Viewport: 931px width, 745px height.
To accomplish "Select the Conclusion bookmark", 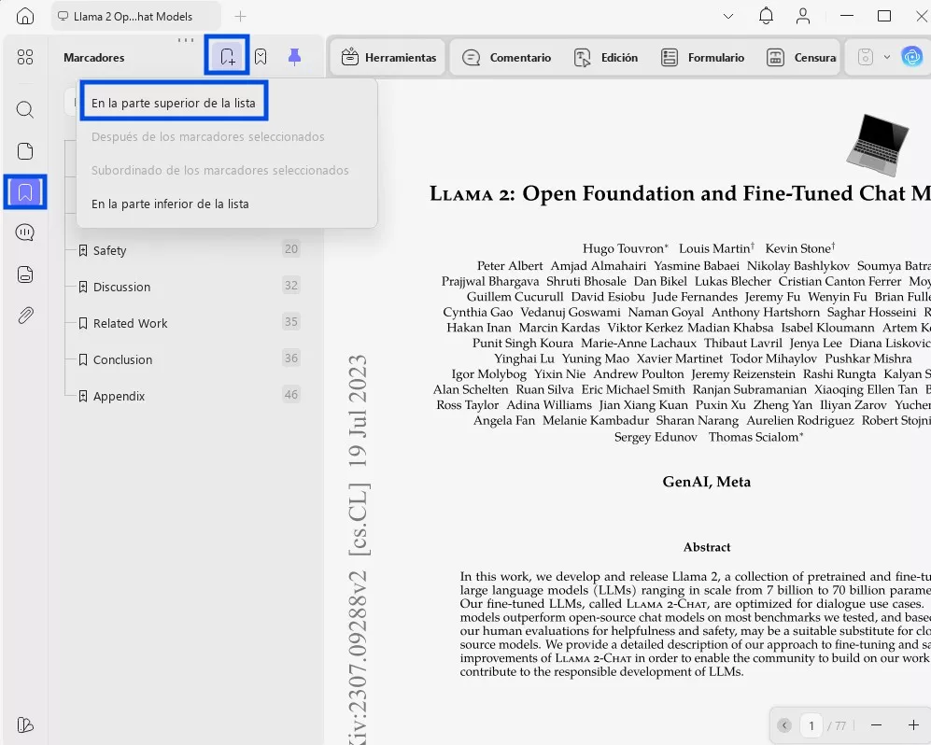I will (x=122, y=359).
